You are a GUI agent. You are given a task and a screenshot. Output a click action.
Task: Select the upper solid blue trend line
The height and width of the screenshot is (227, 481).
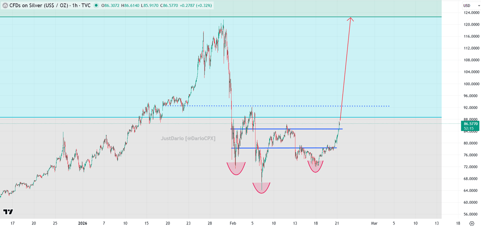[287, 129]
